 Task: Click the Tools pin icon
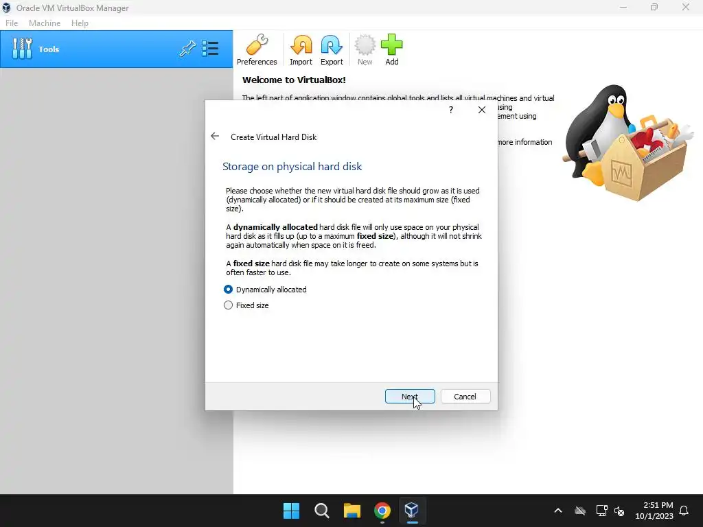coord(188,49)
